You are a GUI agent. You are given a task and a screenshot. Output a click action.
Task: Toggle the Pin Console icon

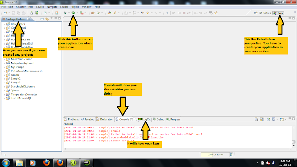[268, 119]
